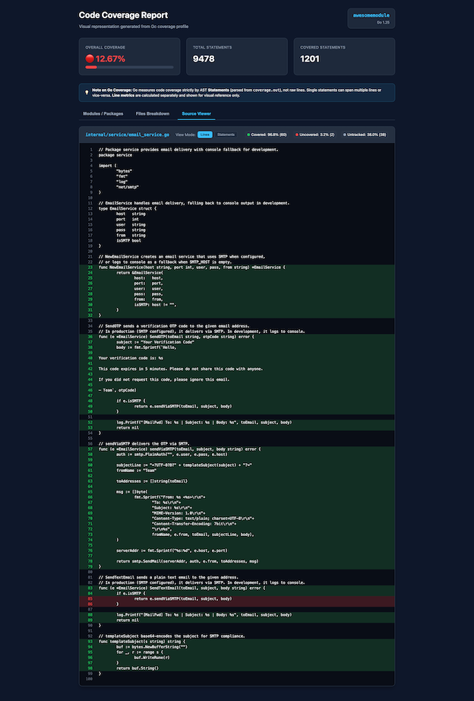This screenshot has width=474, height=701.
Task: Click the gray Untracked legend dot
Action: 344,135
